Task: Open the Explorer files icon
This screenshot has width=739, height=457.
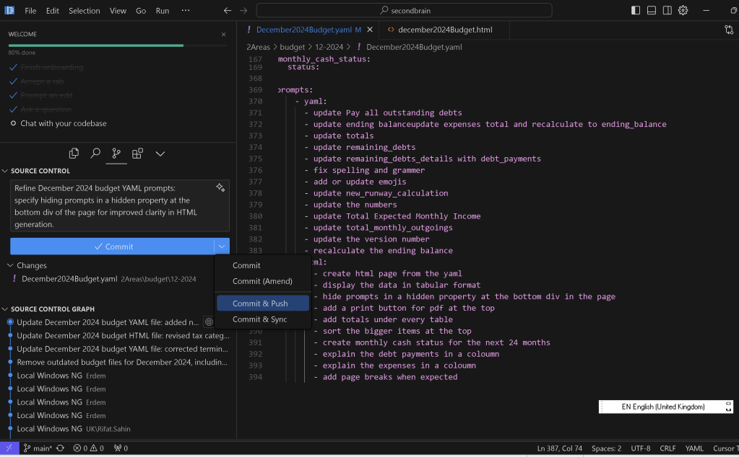Action: coord(74,154)
